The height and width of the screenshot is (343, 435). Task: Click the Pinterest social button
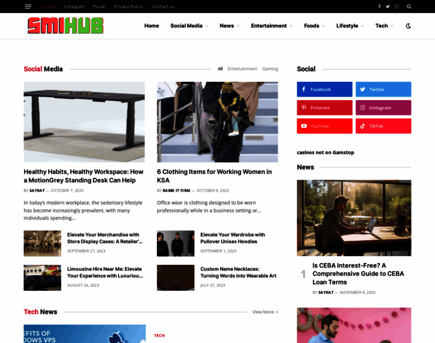click(325, 107)
